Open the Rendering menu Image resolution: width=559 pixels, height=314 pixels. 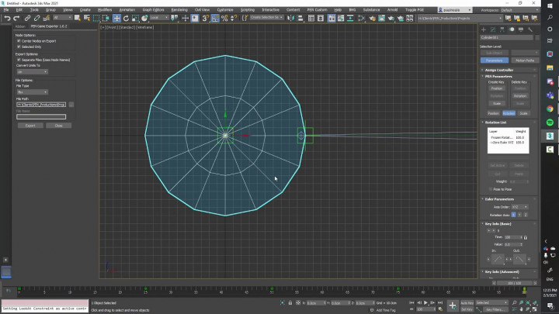pos(179,10)
